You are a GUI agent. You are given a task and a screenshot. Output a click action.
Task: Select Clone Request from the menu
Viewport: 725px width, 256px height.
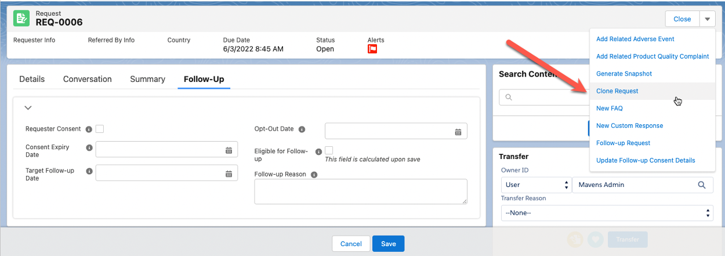point(617,91)
